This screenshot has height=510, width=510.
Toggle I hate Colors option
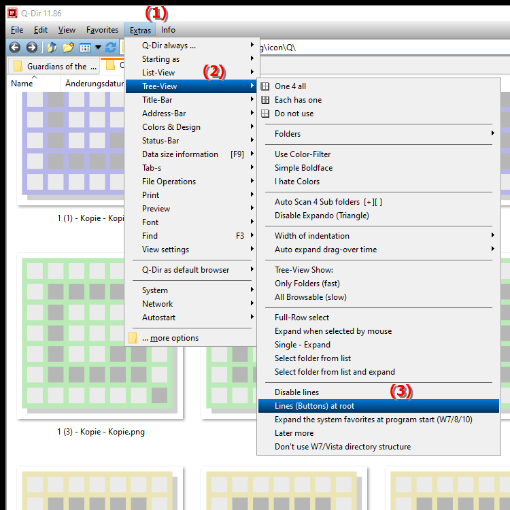point(379,182)
